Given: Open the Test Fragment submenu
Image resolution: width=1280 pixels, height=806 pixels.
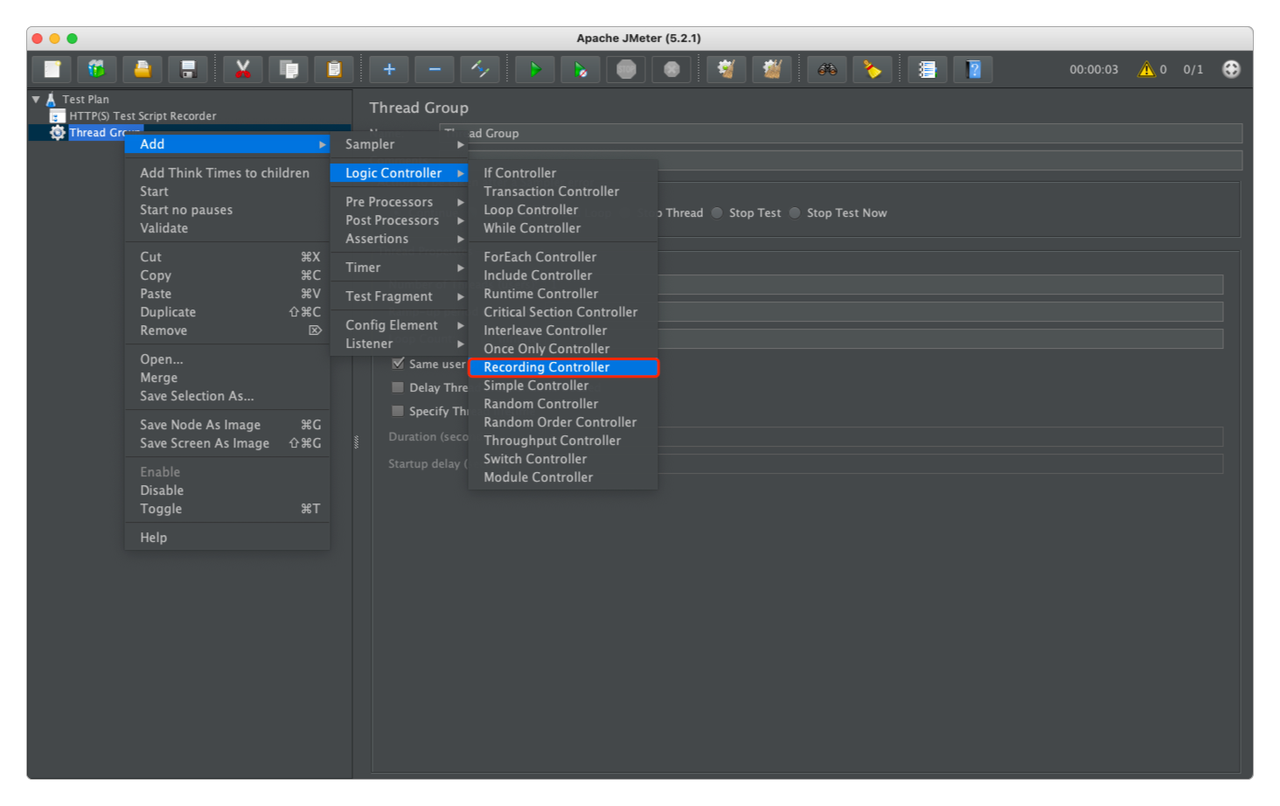Looking at the screenshot, I should 400,296.
